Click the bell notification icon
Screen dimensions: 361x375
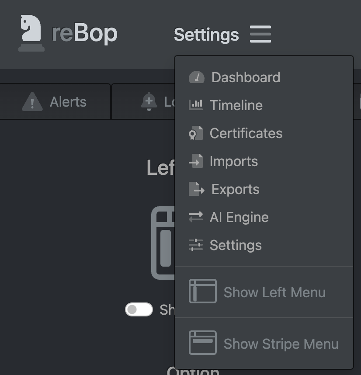(148, 101)
